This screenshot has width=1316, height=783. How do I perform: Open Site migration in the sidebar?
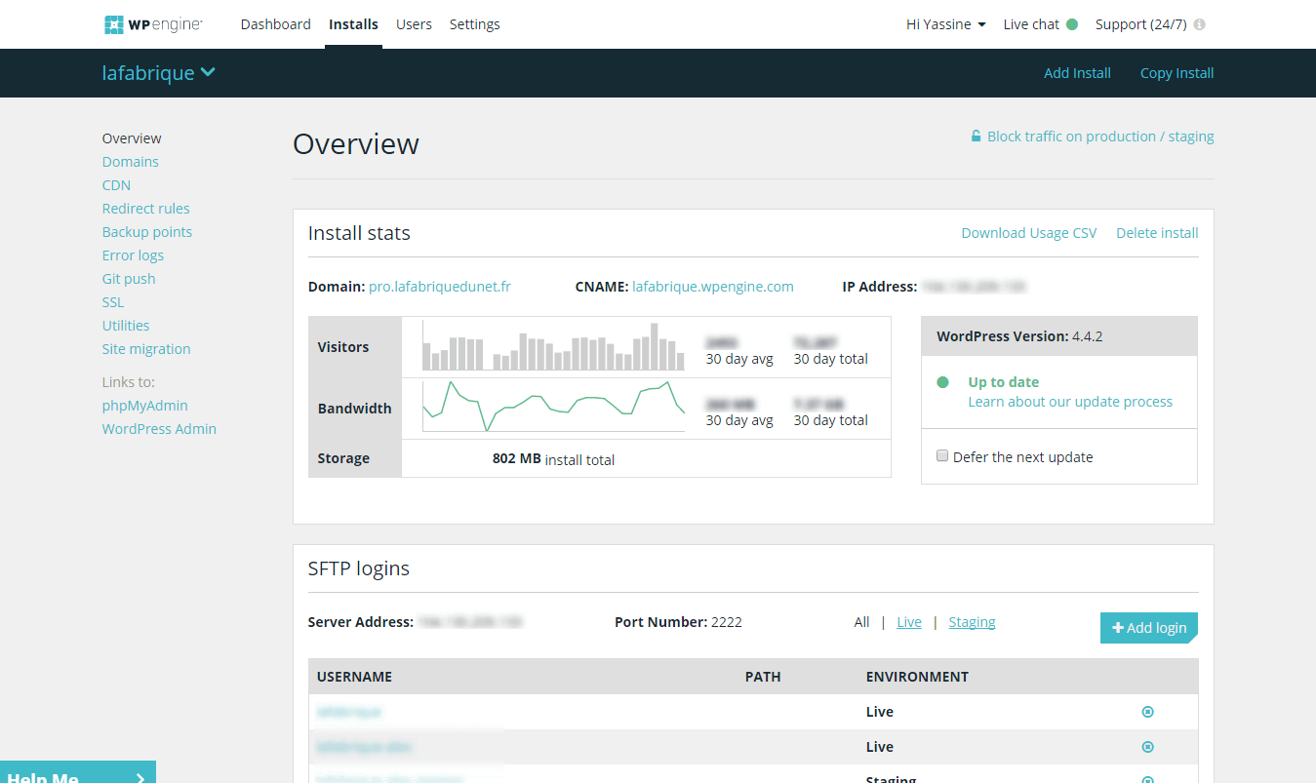(146, 349)
